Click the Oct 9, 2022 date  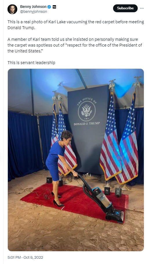[x=33, y=257]
